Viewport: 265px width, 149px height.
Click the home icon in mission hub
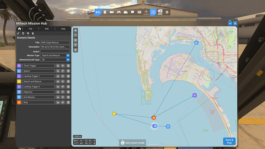tap(20, 29)
